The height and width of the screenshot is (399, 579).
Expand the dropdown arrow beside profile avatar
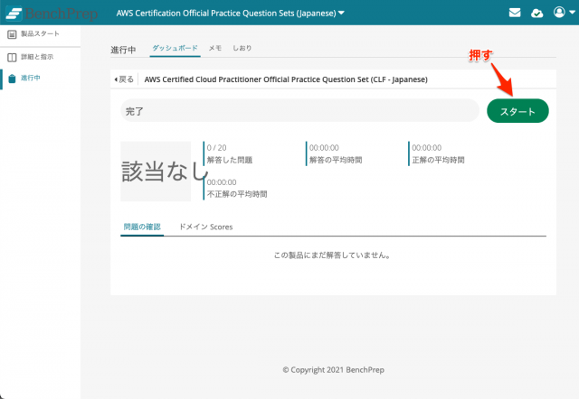[x=572, y=12]
